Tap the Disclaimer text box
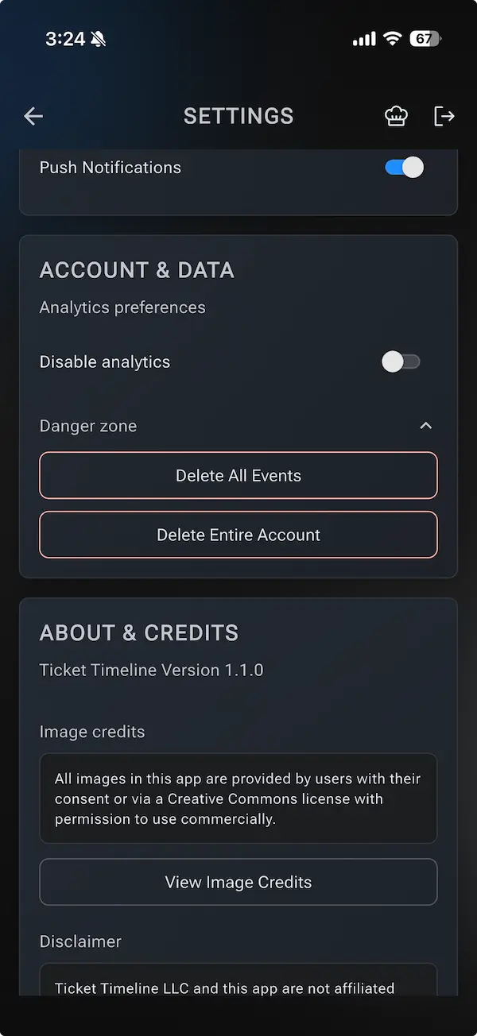Image resolution: width=477 pixels, height=1036 pixels. tap(238, 985)
